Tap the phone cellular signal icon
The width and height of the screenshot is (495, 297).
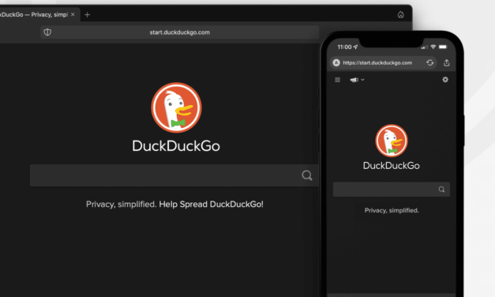point(425,47)
